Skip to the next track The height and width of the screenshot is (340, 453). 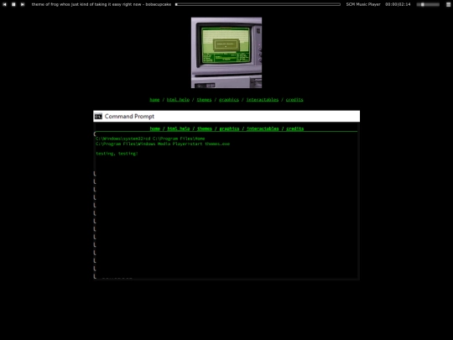[x=23, y=4]
